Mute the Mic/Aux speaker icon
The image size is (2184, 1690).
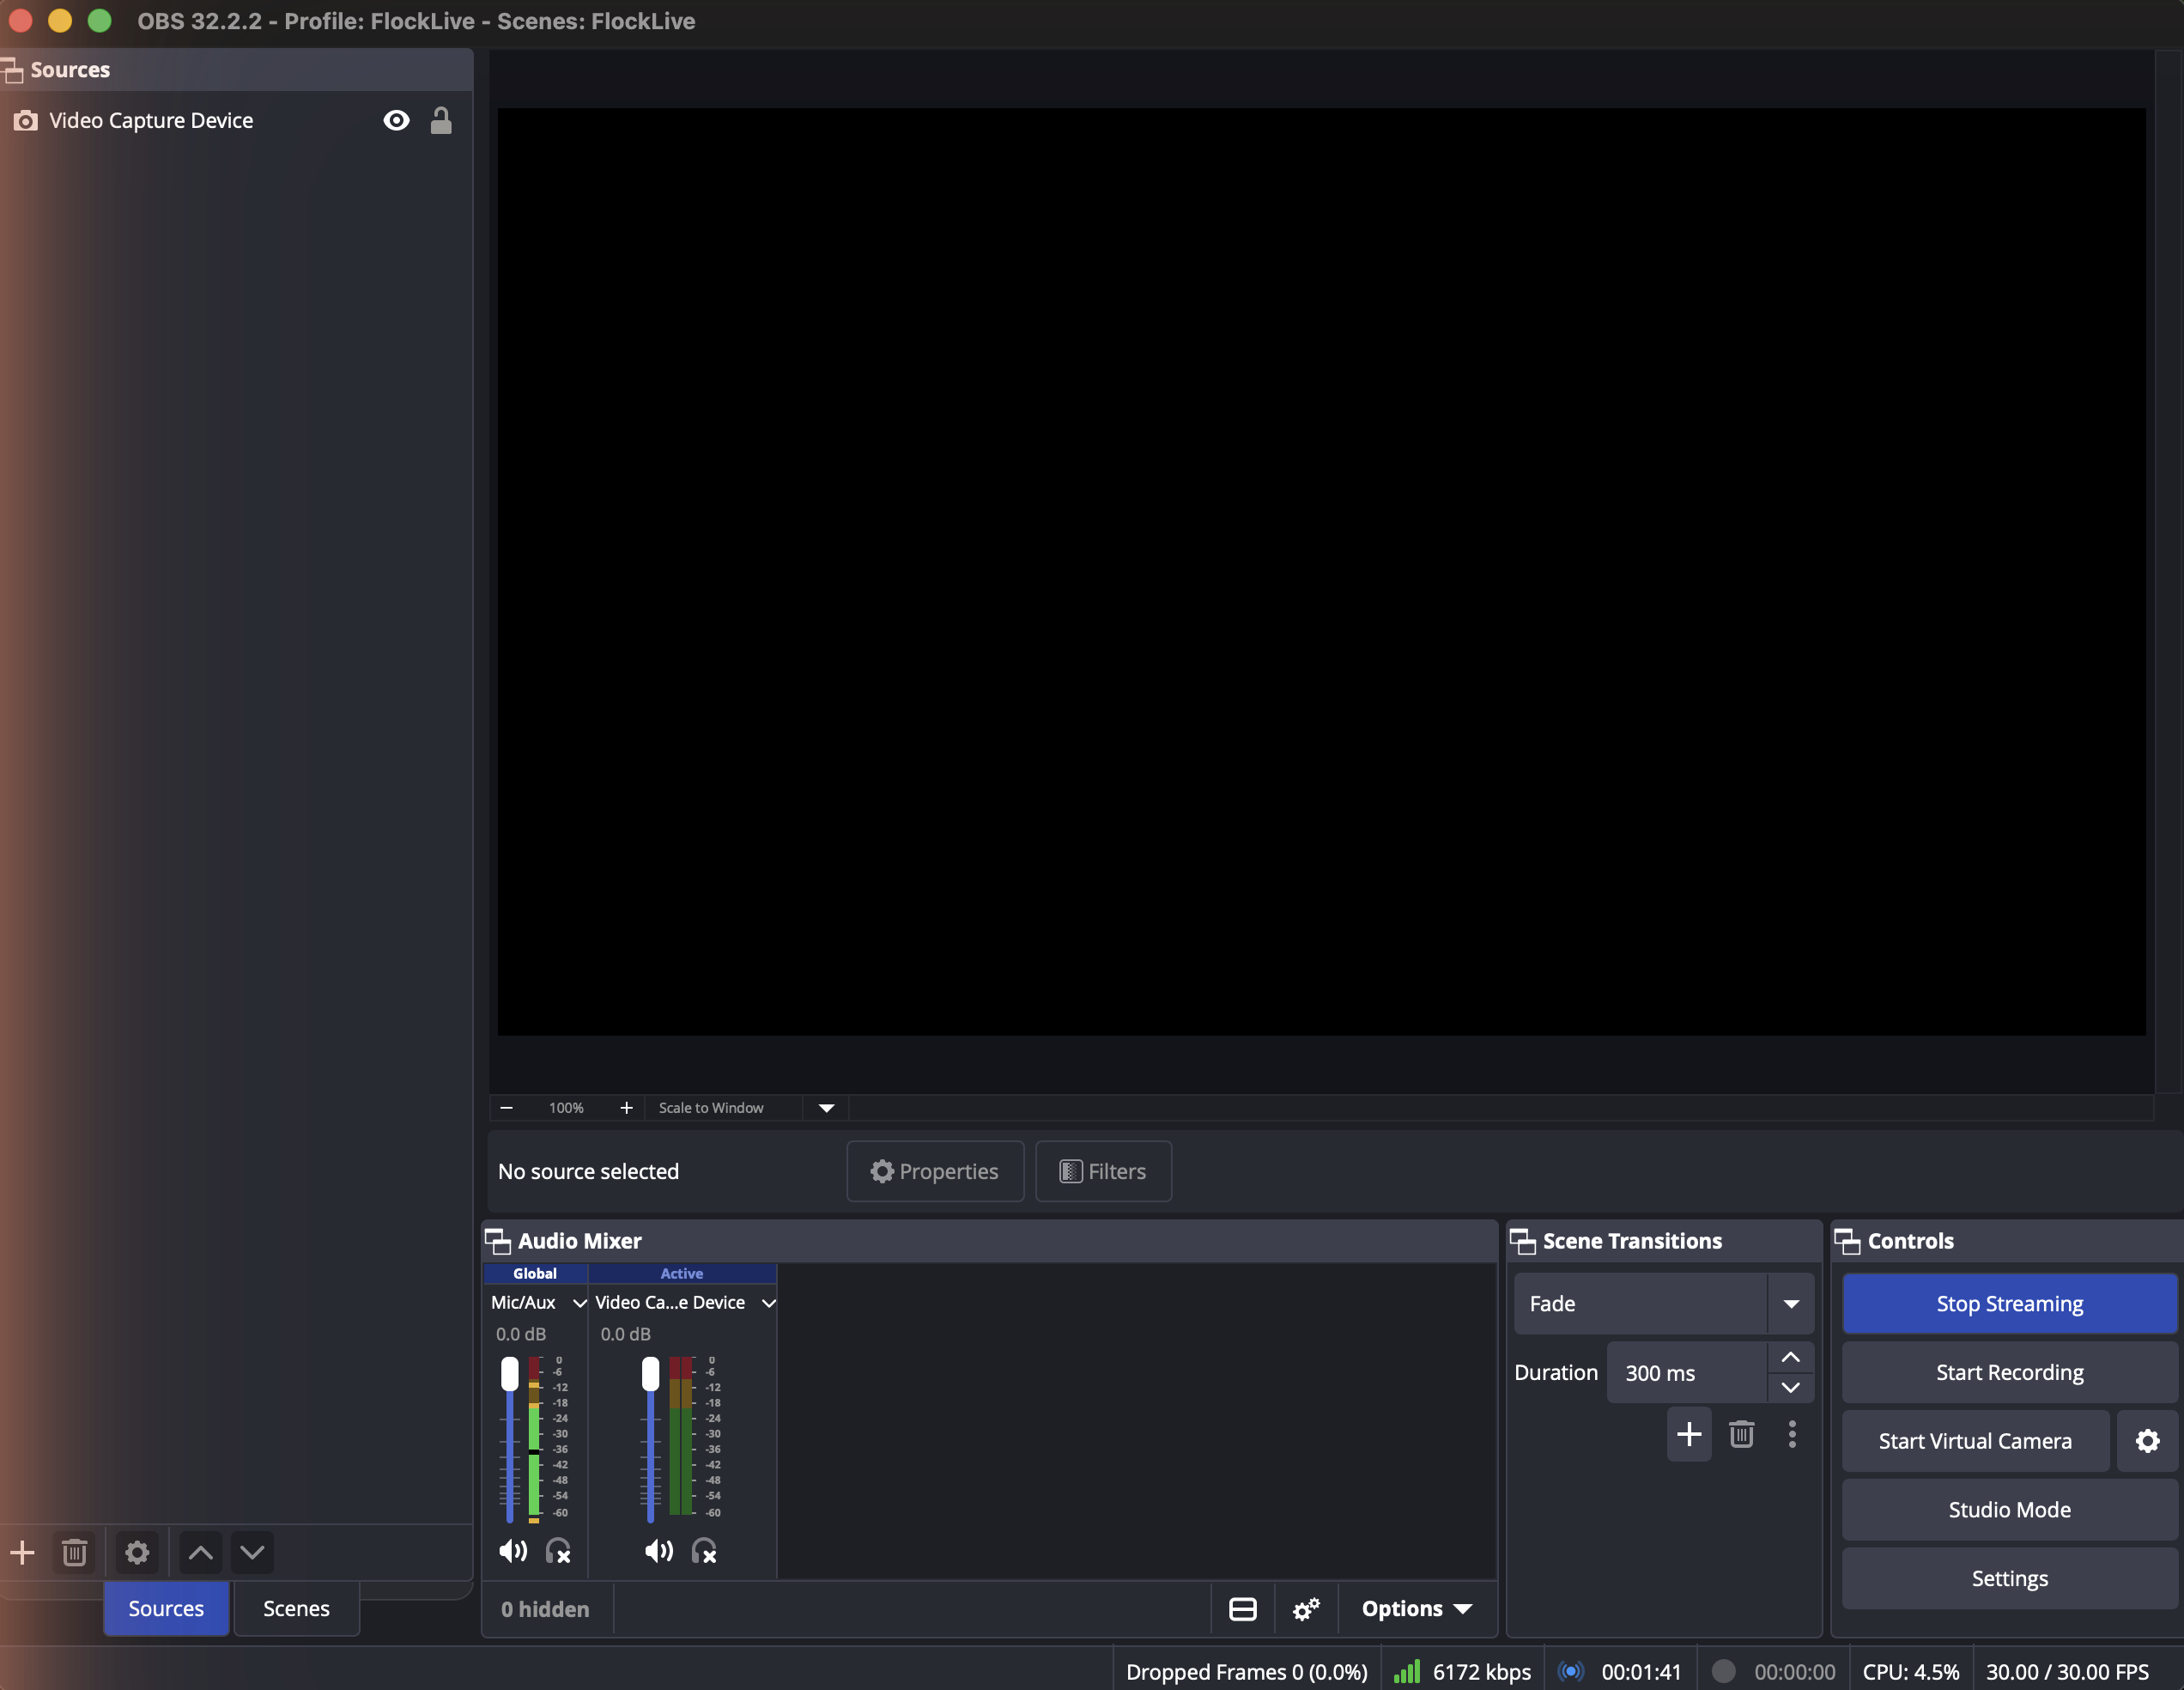(513, 1551)
